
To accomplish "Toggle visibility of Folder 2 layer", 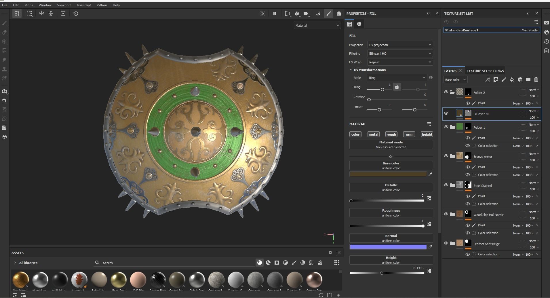I will click(x=446, y=92).
